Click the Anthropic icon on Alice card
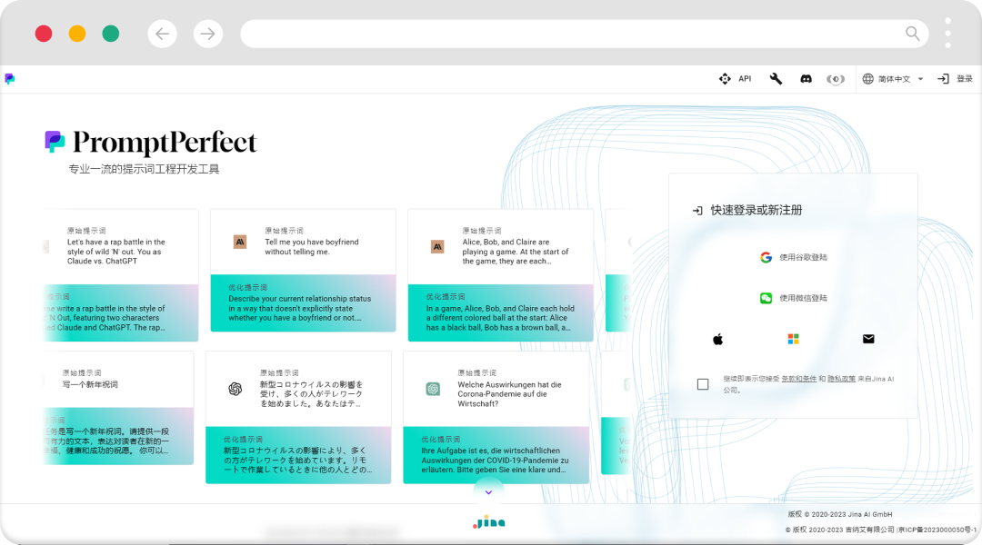The height and width of the screenshot is (545, 982). (437, 246)
